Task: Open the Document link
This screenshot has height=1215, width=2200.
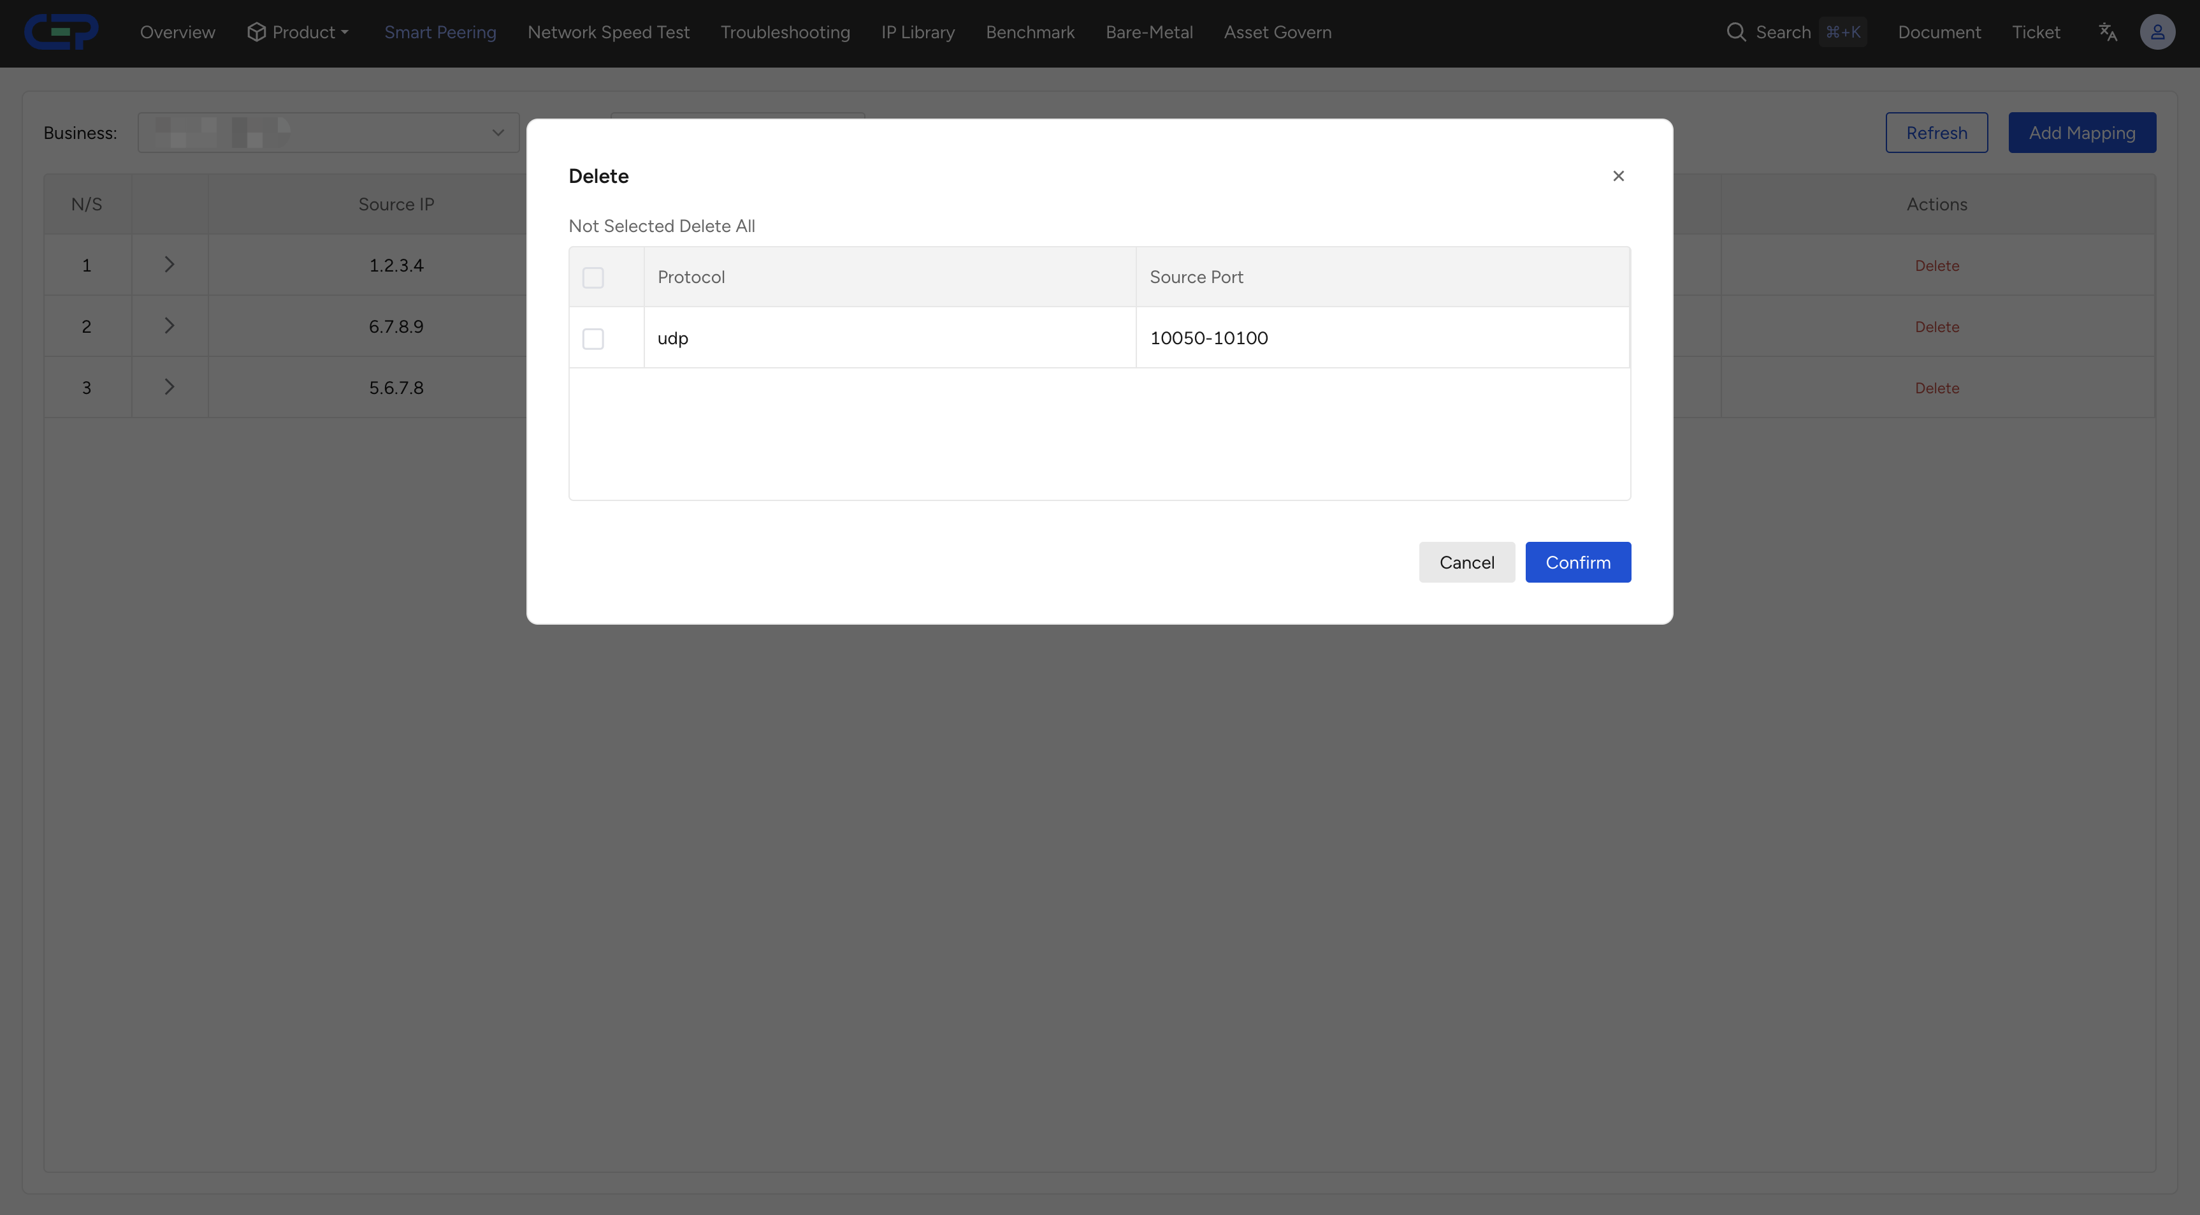Action: [x=1939, y=33]
